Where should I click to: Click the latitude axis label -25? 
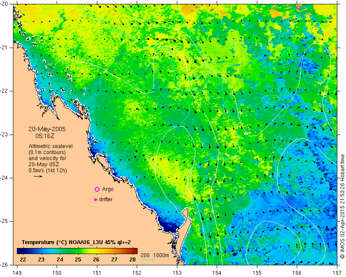(x=4, y=221)
